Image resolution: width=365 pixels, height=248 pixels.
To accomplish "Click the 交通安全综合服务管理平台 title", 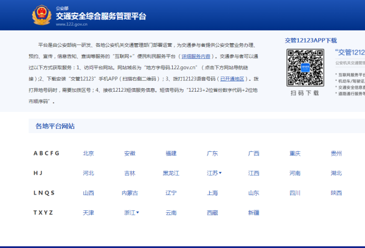I will (x=101, y=16).
